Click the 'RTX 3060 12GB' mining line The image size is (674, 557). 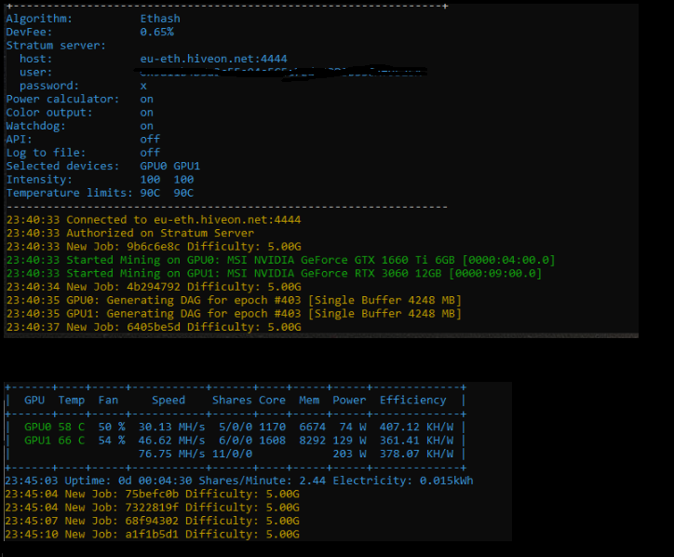(275, 273)
